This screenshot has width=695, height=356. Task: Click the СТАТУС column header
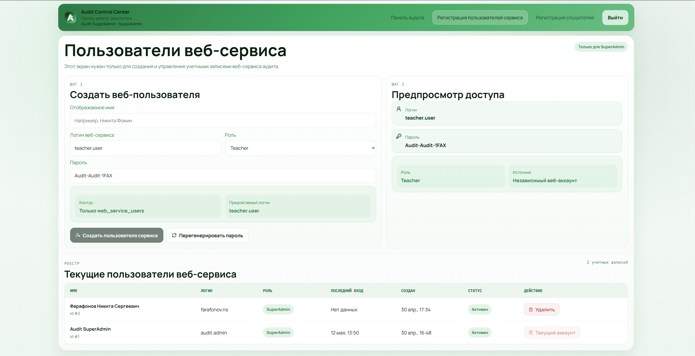pyautogui.click(x=475, y=291)
